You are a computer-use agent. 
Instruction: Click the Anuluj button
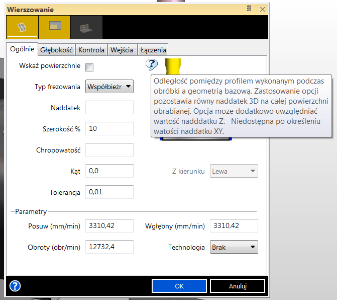coord(238,286)
